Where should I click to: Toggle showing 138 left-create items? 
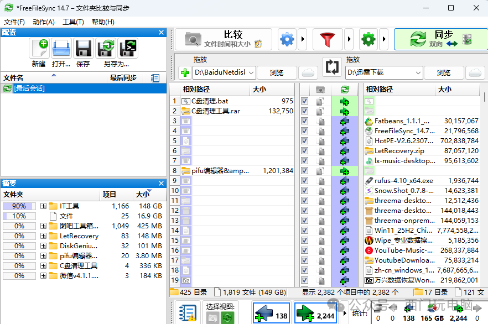[271, 313]
